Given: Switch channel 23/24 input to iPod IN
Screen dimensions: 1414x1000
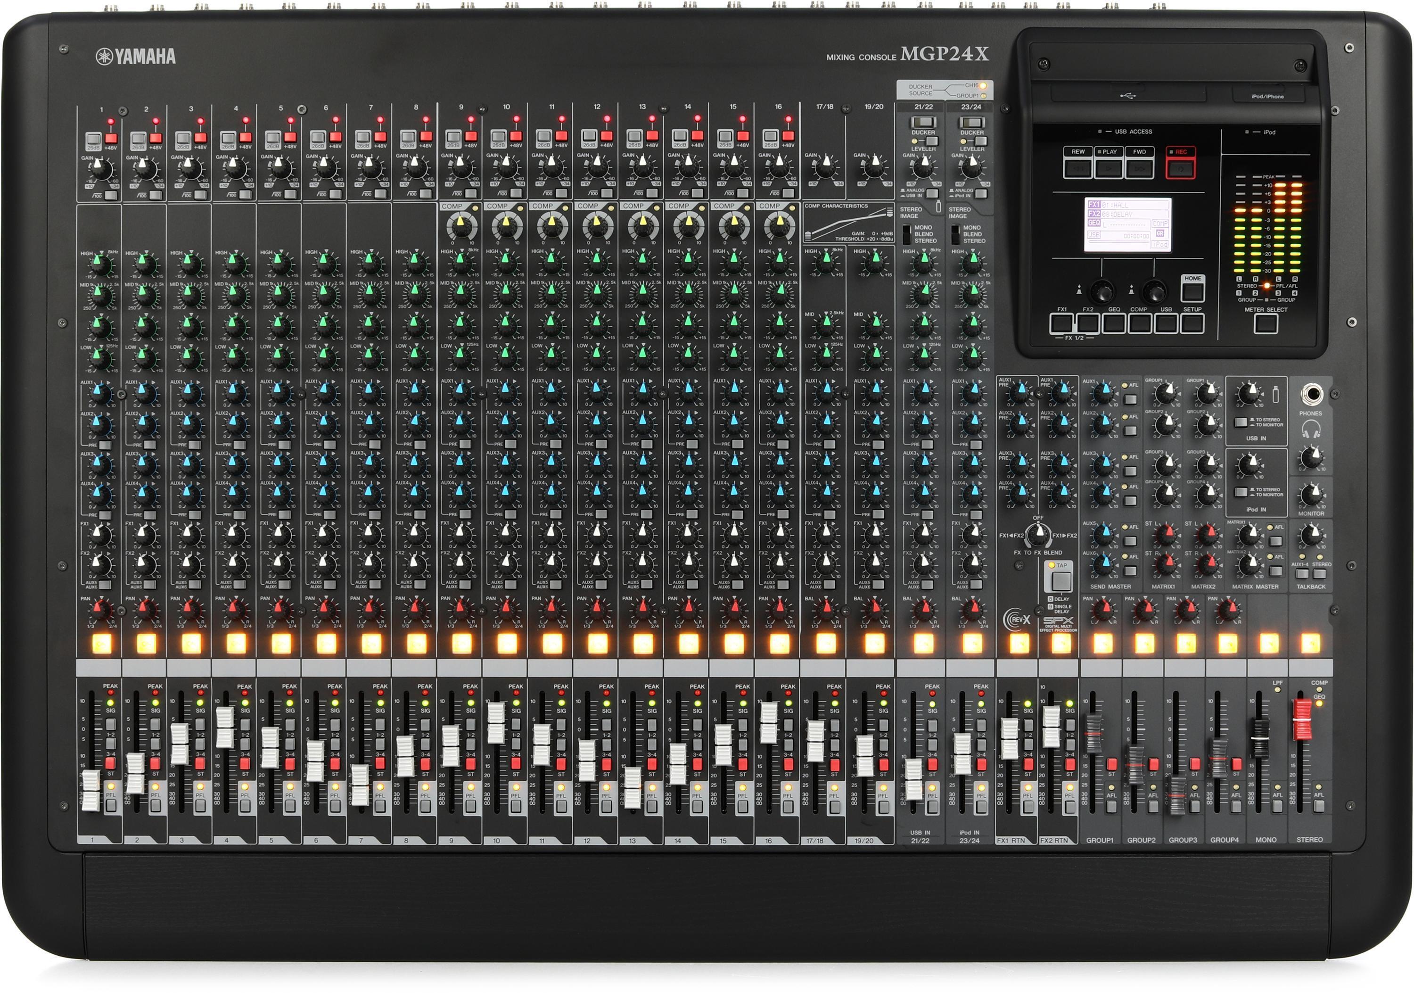Looking at the screenshot, I should click(981, 194).
